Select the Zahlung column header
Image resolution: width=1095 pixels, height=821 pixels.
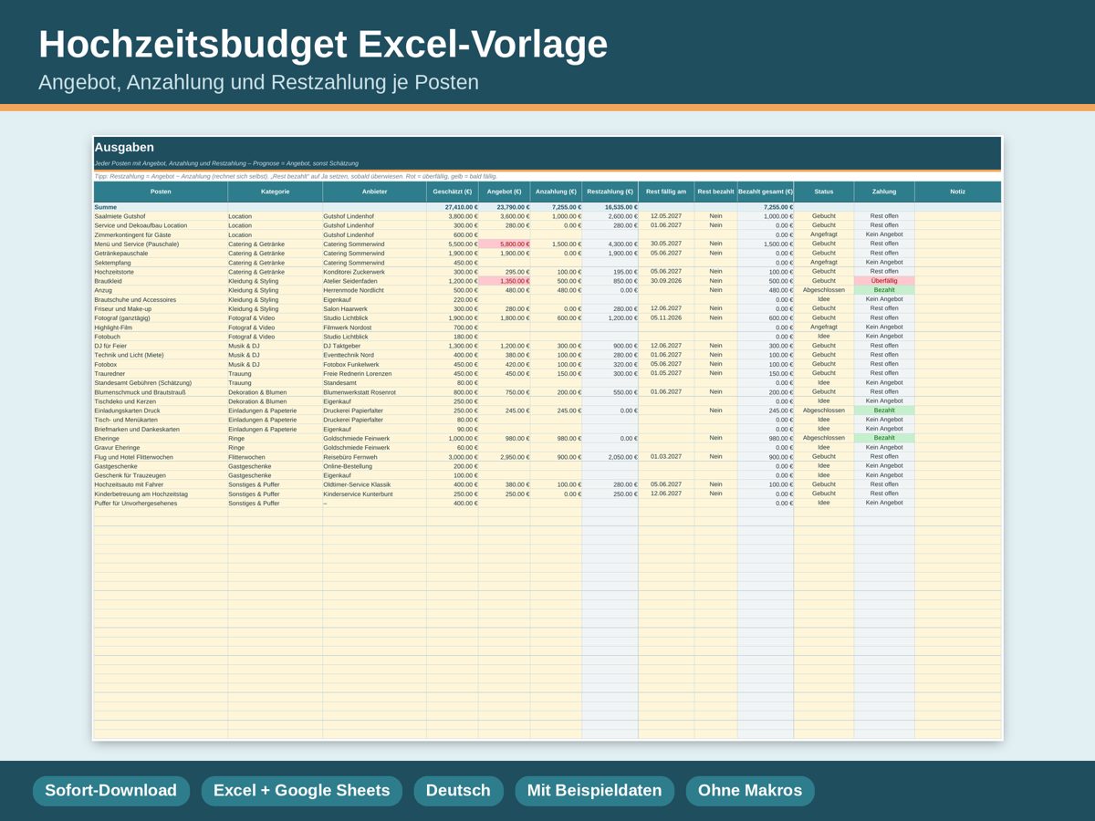(x=884, y=192)
